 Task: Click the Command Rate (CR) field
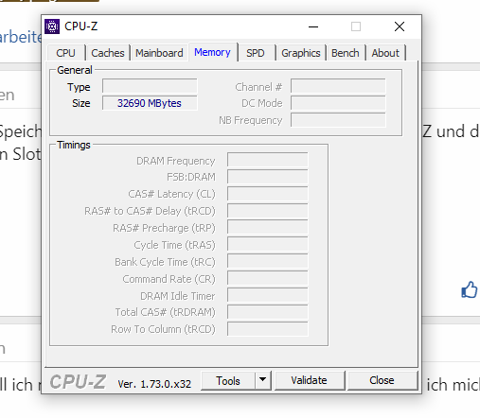click(268, 279)
